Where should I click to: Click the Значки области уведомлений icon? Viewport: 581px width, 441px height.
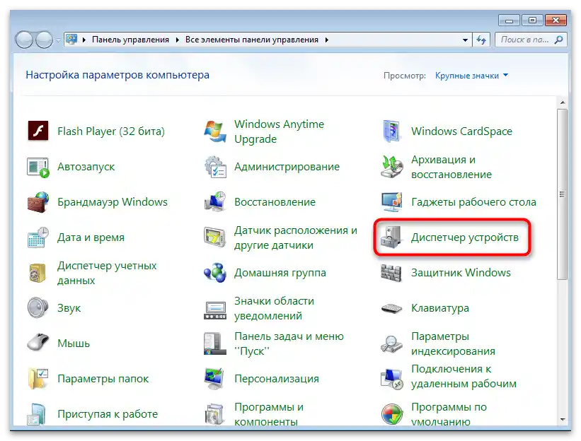click(x=215, y=310)
